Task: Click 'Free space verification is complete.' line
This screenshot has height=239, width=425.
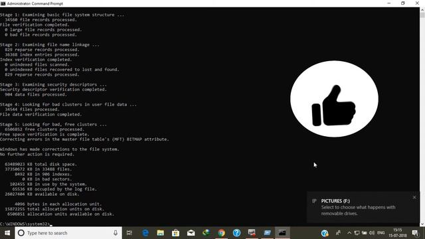Action: point(44,134)
